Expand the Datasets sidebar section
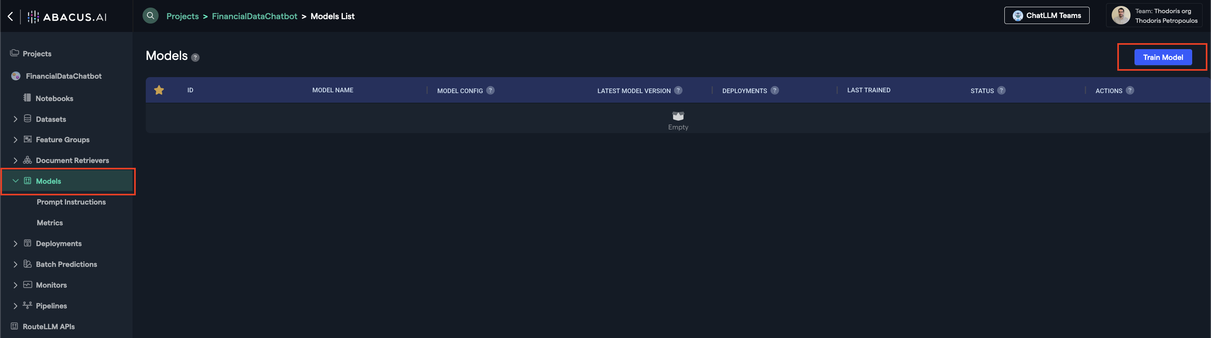 pyautogui.click(x=16, y=119)
